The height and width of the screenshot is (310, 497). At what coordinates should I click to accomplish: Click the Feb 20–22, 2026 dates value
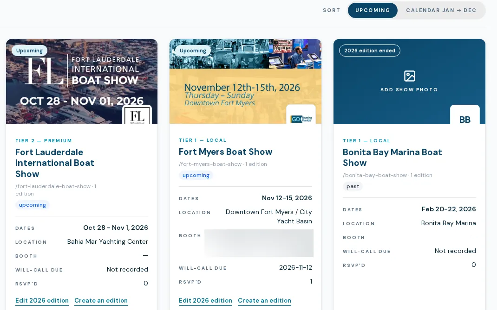[x=449, y=209]
